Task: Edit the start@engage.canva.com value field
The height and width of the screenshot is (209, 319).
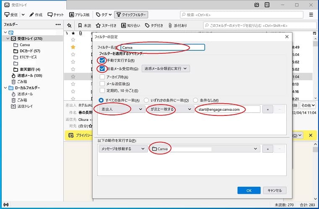Action: pos(228,110)
